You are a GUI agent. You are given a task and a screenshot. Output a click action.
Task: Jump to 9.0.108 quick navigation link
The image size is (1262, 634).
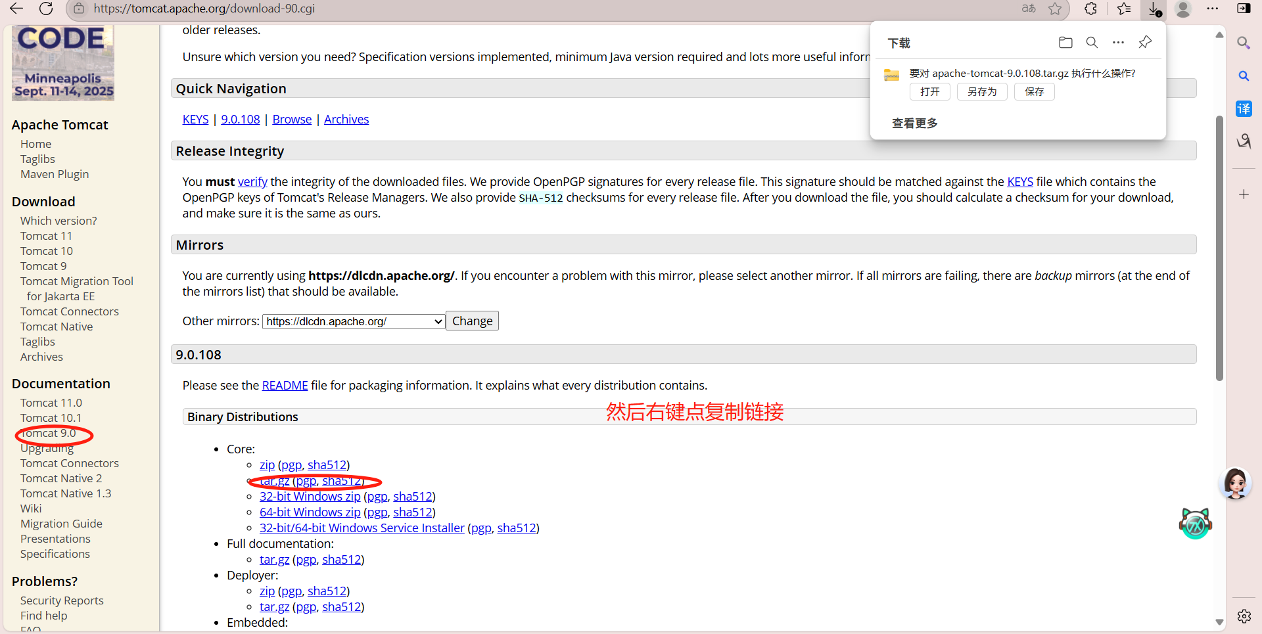tap(241, 120)
